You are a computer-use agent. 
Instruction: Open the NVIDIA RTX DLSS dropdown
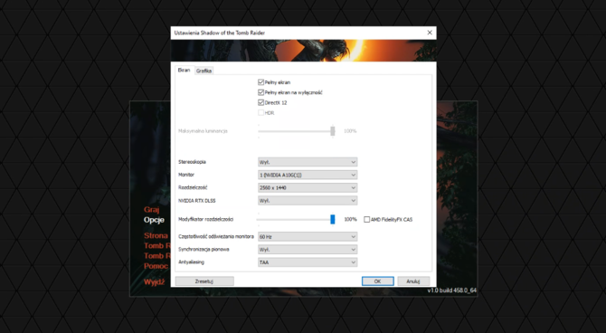[308, 200]
